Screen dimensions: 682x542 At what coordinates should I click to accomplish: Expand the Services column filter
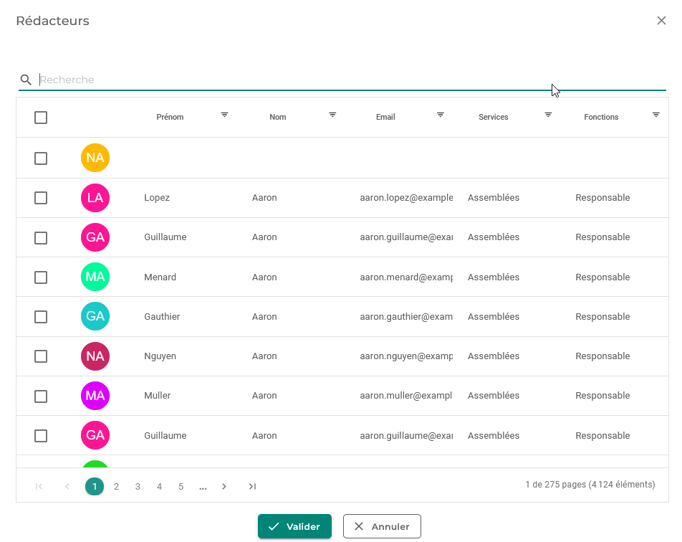pyautogui.click(x=548, y=115)
